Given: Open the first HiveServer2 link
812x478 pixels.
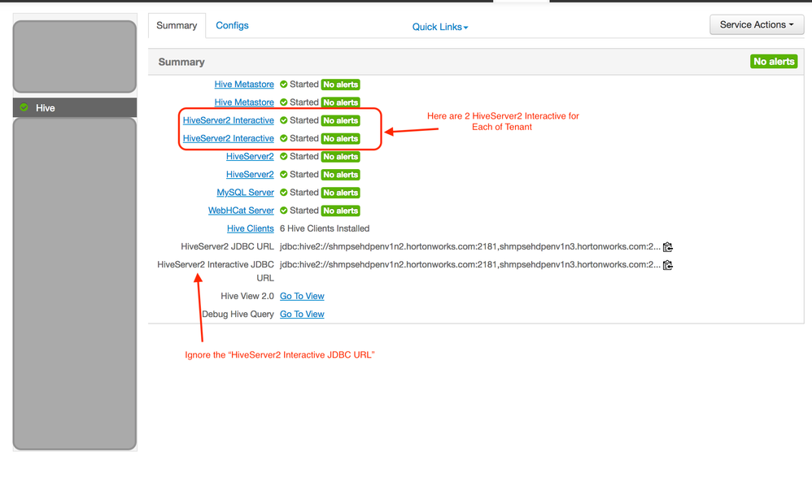Looking at the screenshot, I should 250,156.
